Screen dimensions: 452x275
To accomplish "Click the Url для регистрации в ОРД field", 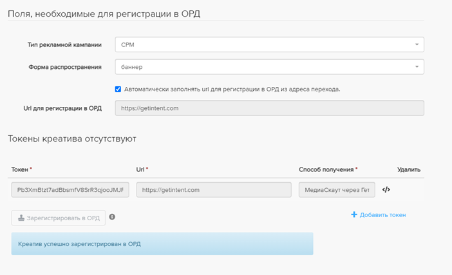I will [269, 108].
